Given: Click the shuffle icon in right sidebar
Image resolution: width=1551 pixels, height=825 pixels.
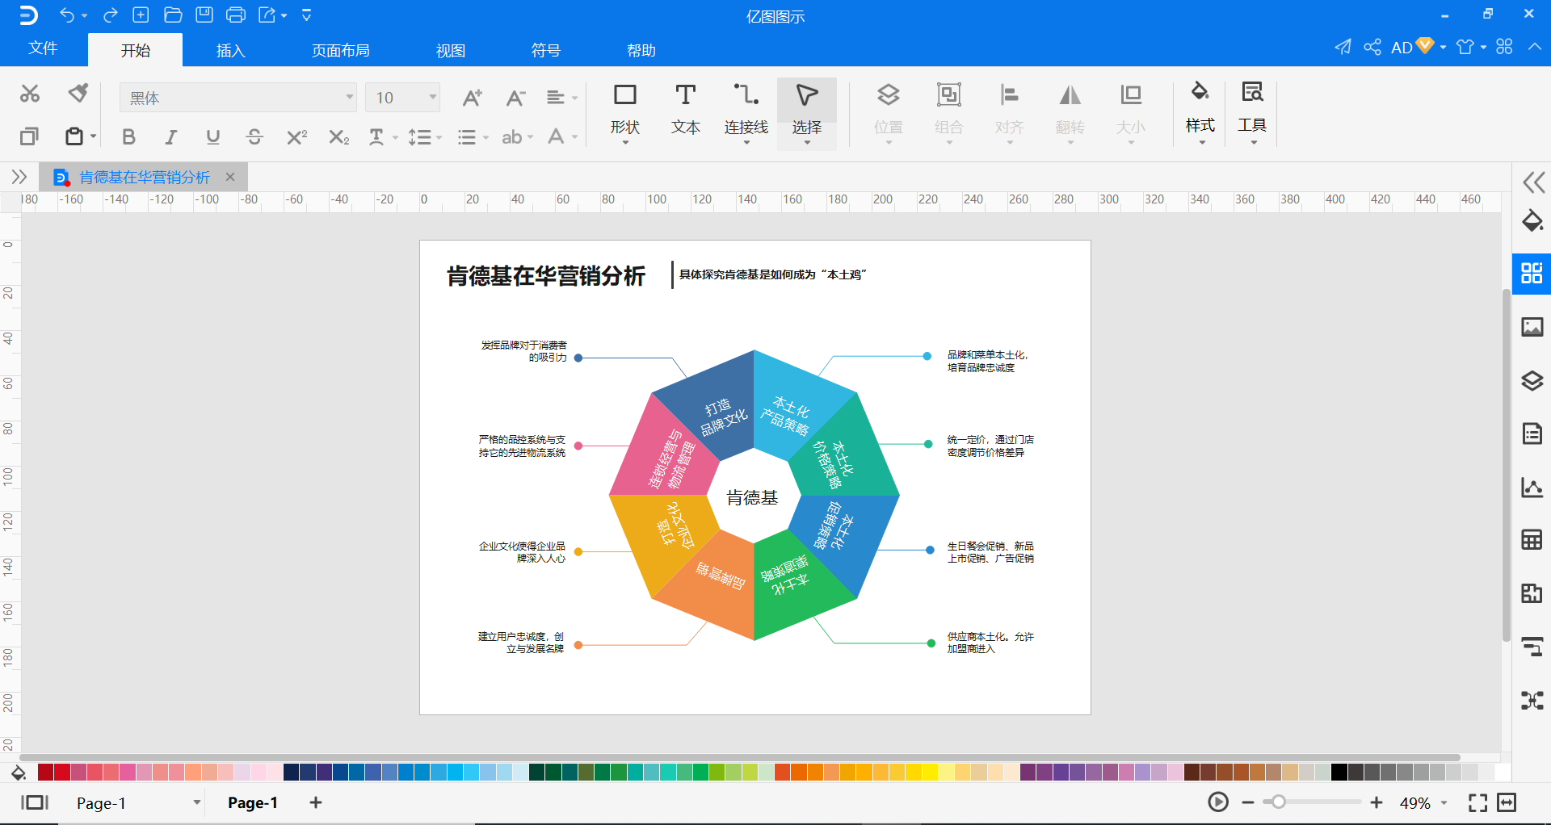Looking at the screenshot, I should 1532,700.
